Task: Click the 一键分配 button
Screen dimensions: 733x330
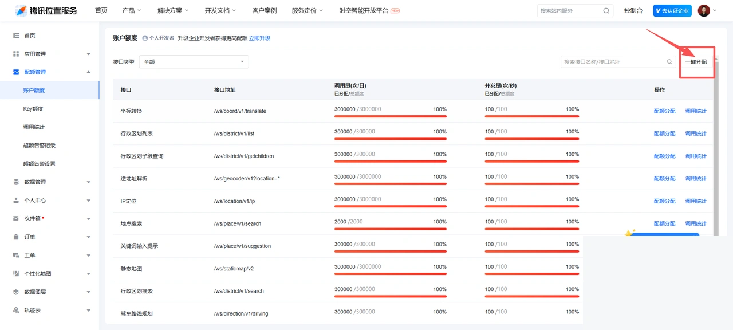Action: click(x=696, y=62)
